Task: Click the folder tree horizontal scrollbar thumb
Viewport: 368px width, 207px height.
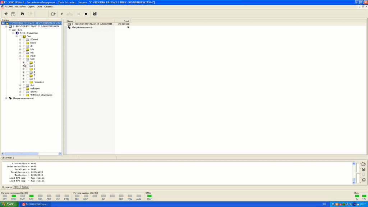Action: point(21,153)
